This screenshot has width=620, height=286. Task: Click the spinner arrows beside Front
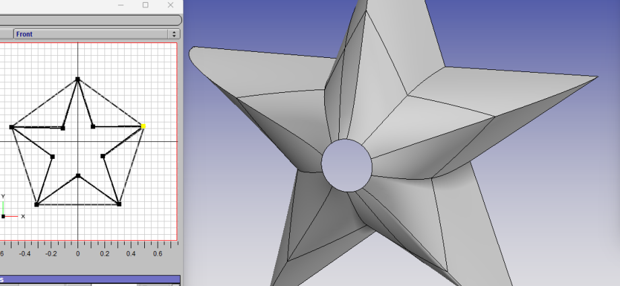pos(174,34)
